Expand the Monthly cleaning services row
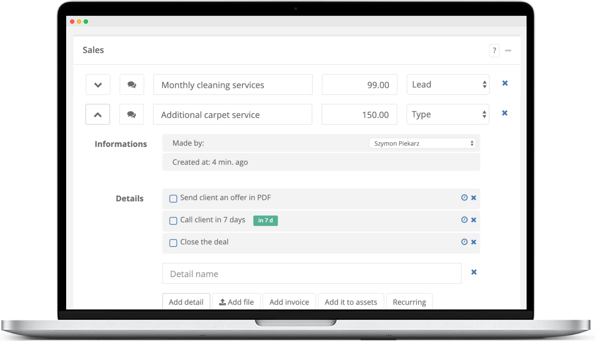 point(98,85)
